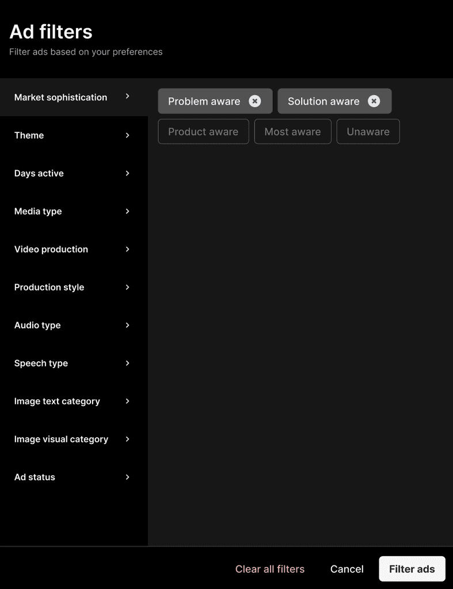Enable the Product aware filter option
This screenshot has height=589, width=453.
pyautogui.click(x=203, y=132)
